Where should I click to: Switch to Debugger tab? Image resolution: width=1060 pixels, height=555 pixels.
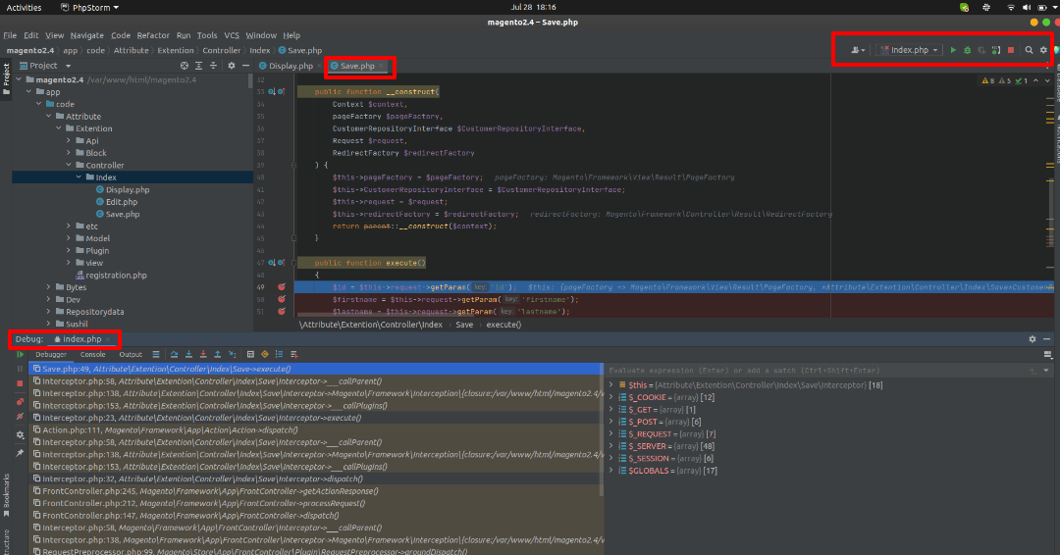click(x=51, y=354)
